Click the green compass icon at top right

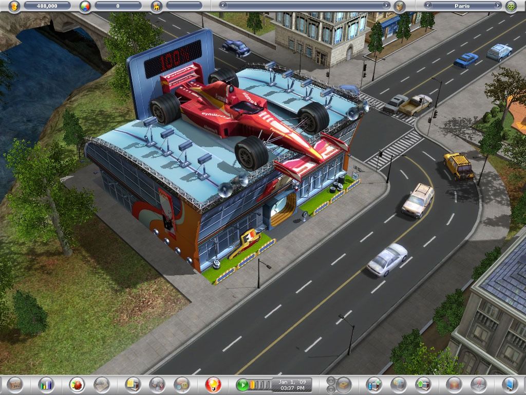tap(511, 6)
